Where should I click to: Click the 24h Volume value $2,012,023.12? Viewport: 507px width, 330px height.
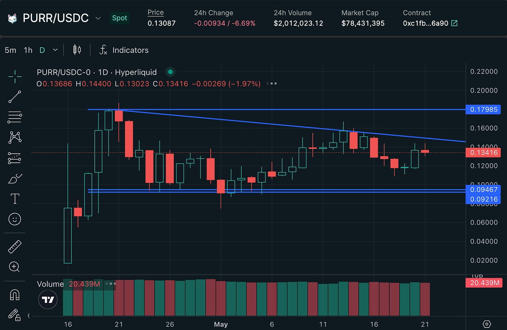tap(298, 23)
